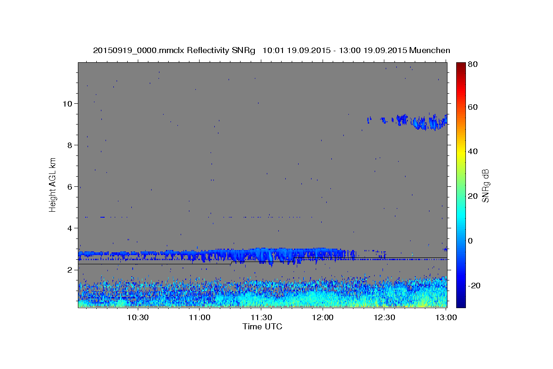Click the 'SNRg dB' colorbar label
The width and height of the screenshot is (553, 369).
pyautogui.click(x=485, y=186)
